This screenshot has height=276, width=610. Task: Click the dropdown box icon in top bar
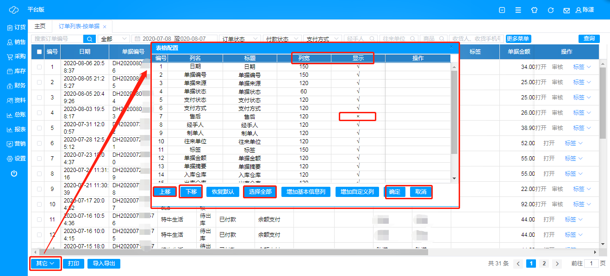coord(502,10)
